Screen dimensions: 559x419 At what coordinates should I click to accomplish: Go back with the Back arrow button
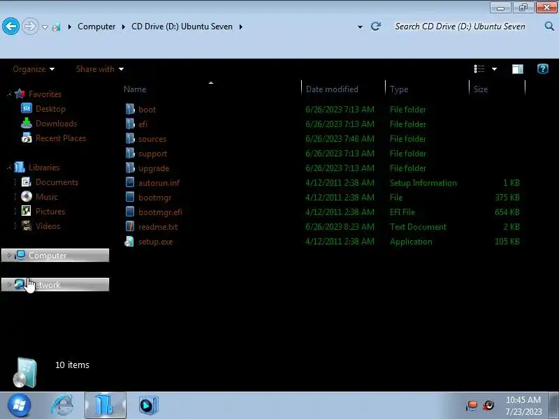click(x=10, y=27)
